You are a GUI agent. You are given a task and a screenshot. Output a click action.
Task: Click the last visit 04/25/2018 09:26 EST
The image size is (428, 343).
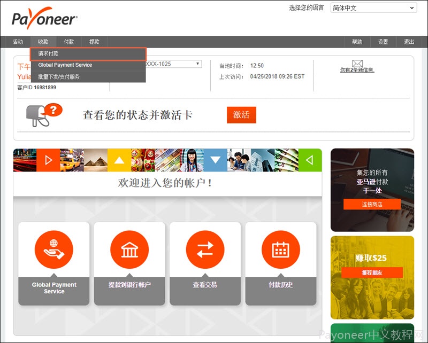pyautogui.click(x=277, y=76)
